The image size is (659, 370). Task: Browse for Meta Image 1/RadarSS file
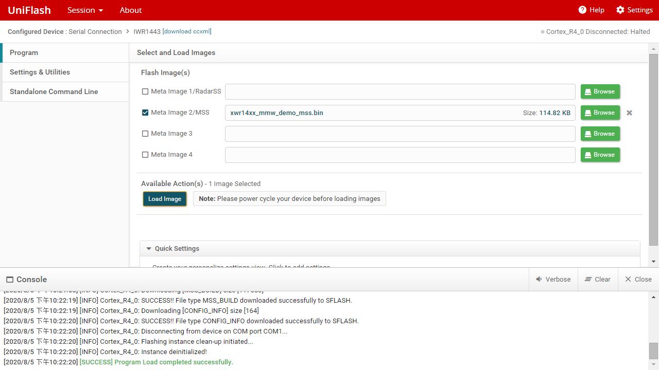click(600, 91)
